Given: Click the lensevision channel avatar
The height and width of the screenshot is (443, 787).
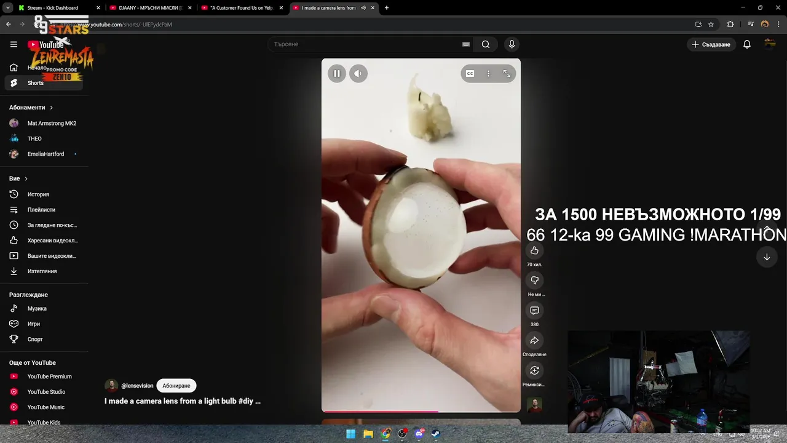Looking at the screenshot, I should tap(111, 386).
